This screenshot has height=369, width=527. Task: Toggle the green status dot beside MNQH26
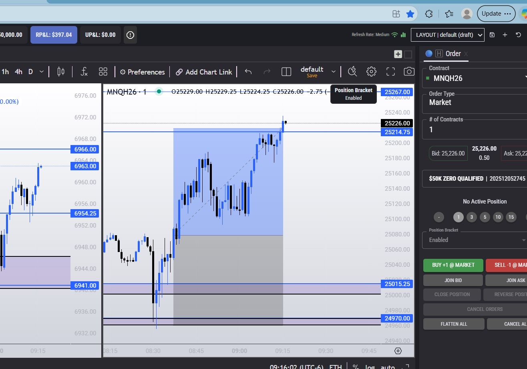click(x=159, y=92)
